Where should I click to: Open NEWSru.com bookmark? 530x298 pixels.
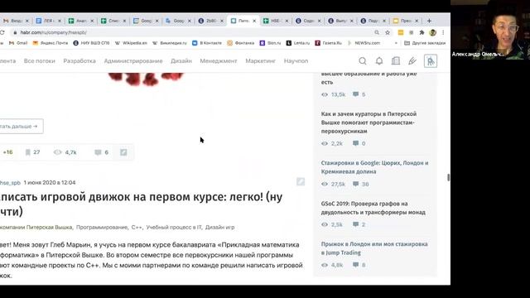point(364,43)
